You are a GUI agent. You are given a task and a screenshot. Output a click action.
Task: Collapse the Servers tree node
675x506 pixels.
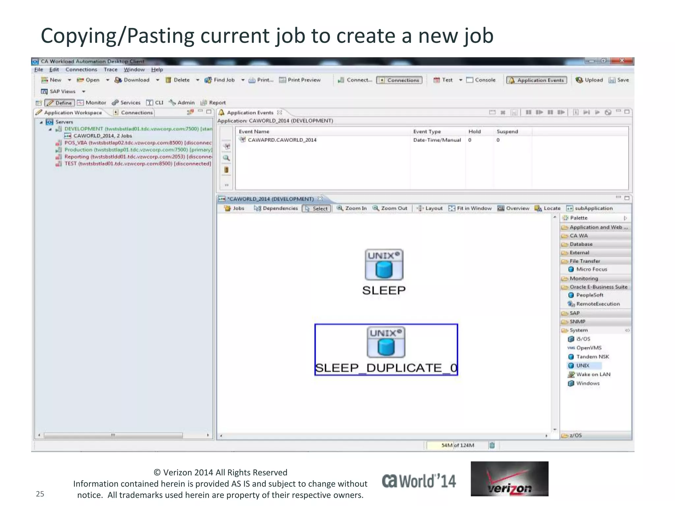pos(41,122)
